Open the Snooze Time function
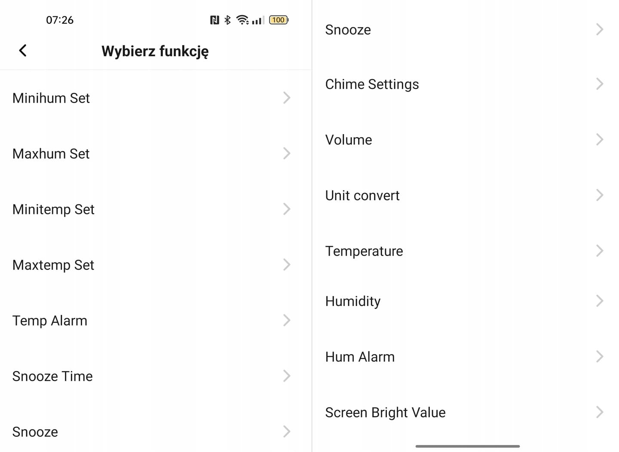 pos(53,376)
